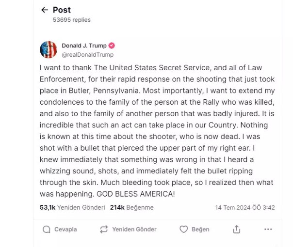Open the Donald J. Trump display name
293x247 pixels.
pyautogui.click(x=83, y=46)
